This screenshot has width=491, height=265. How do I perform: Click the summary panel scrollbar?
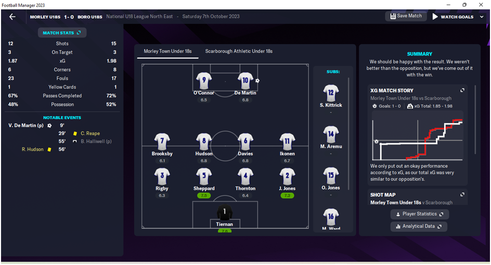[x=475, y=120]
